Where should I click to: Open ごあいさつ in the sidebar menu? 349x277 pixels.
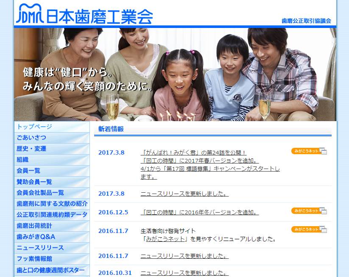pos(52,138)
